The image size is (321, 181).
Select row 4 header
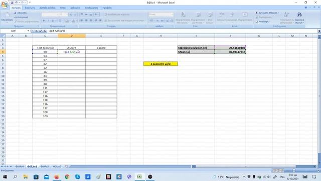(3, 52)
